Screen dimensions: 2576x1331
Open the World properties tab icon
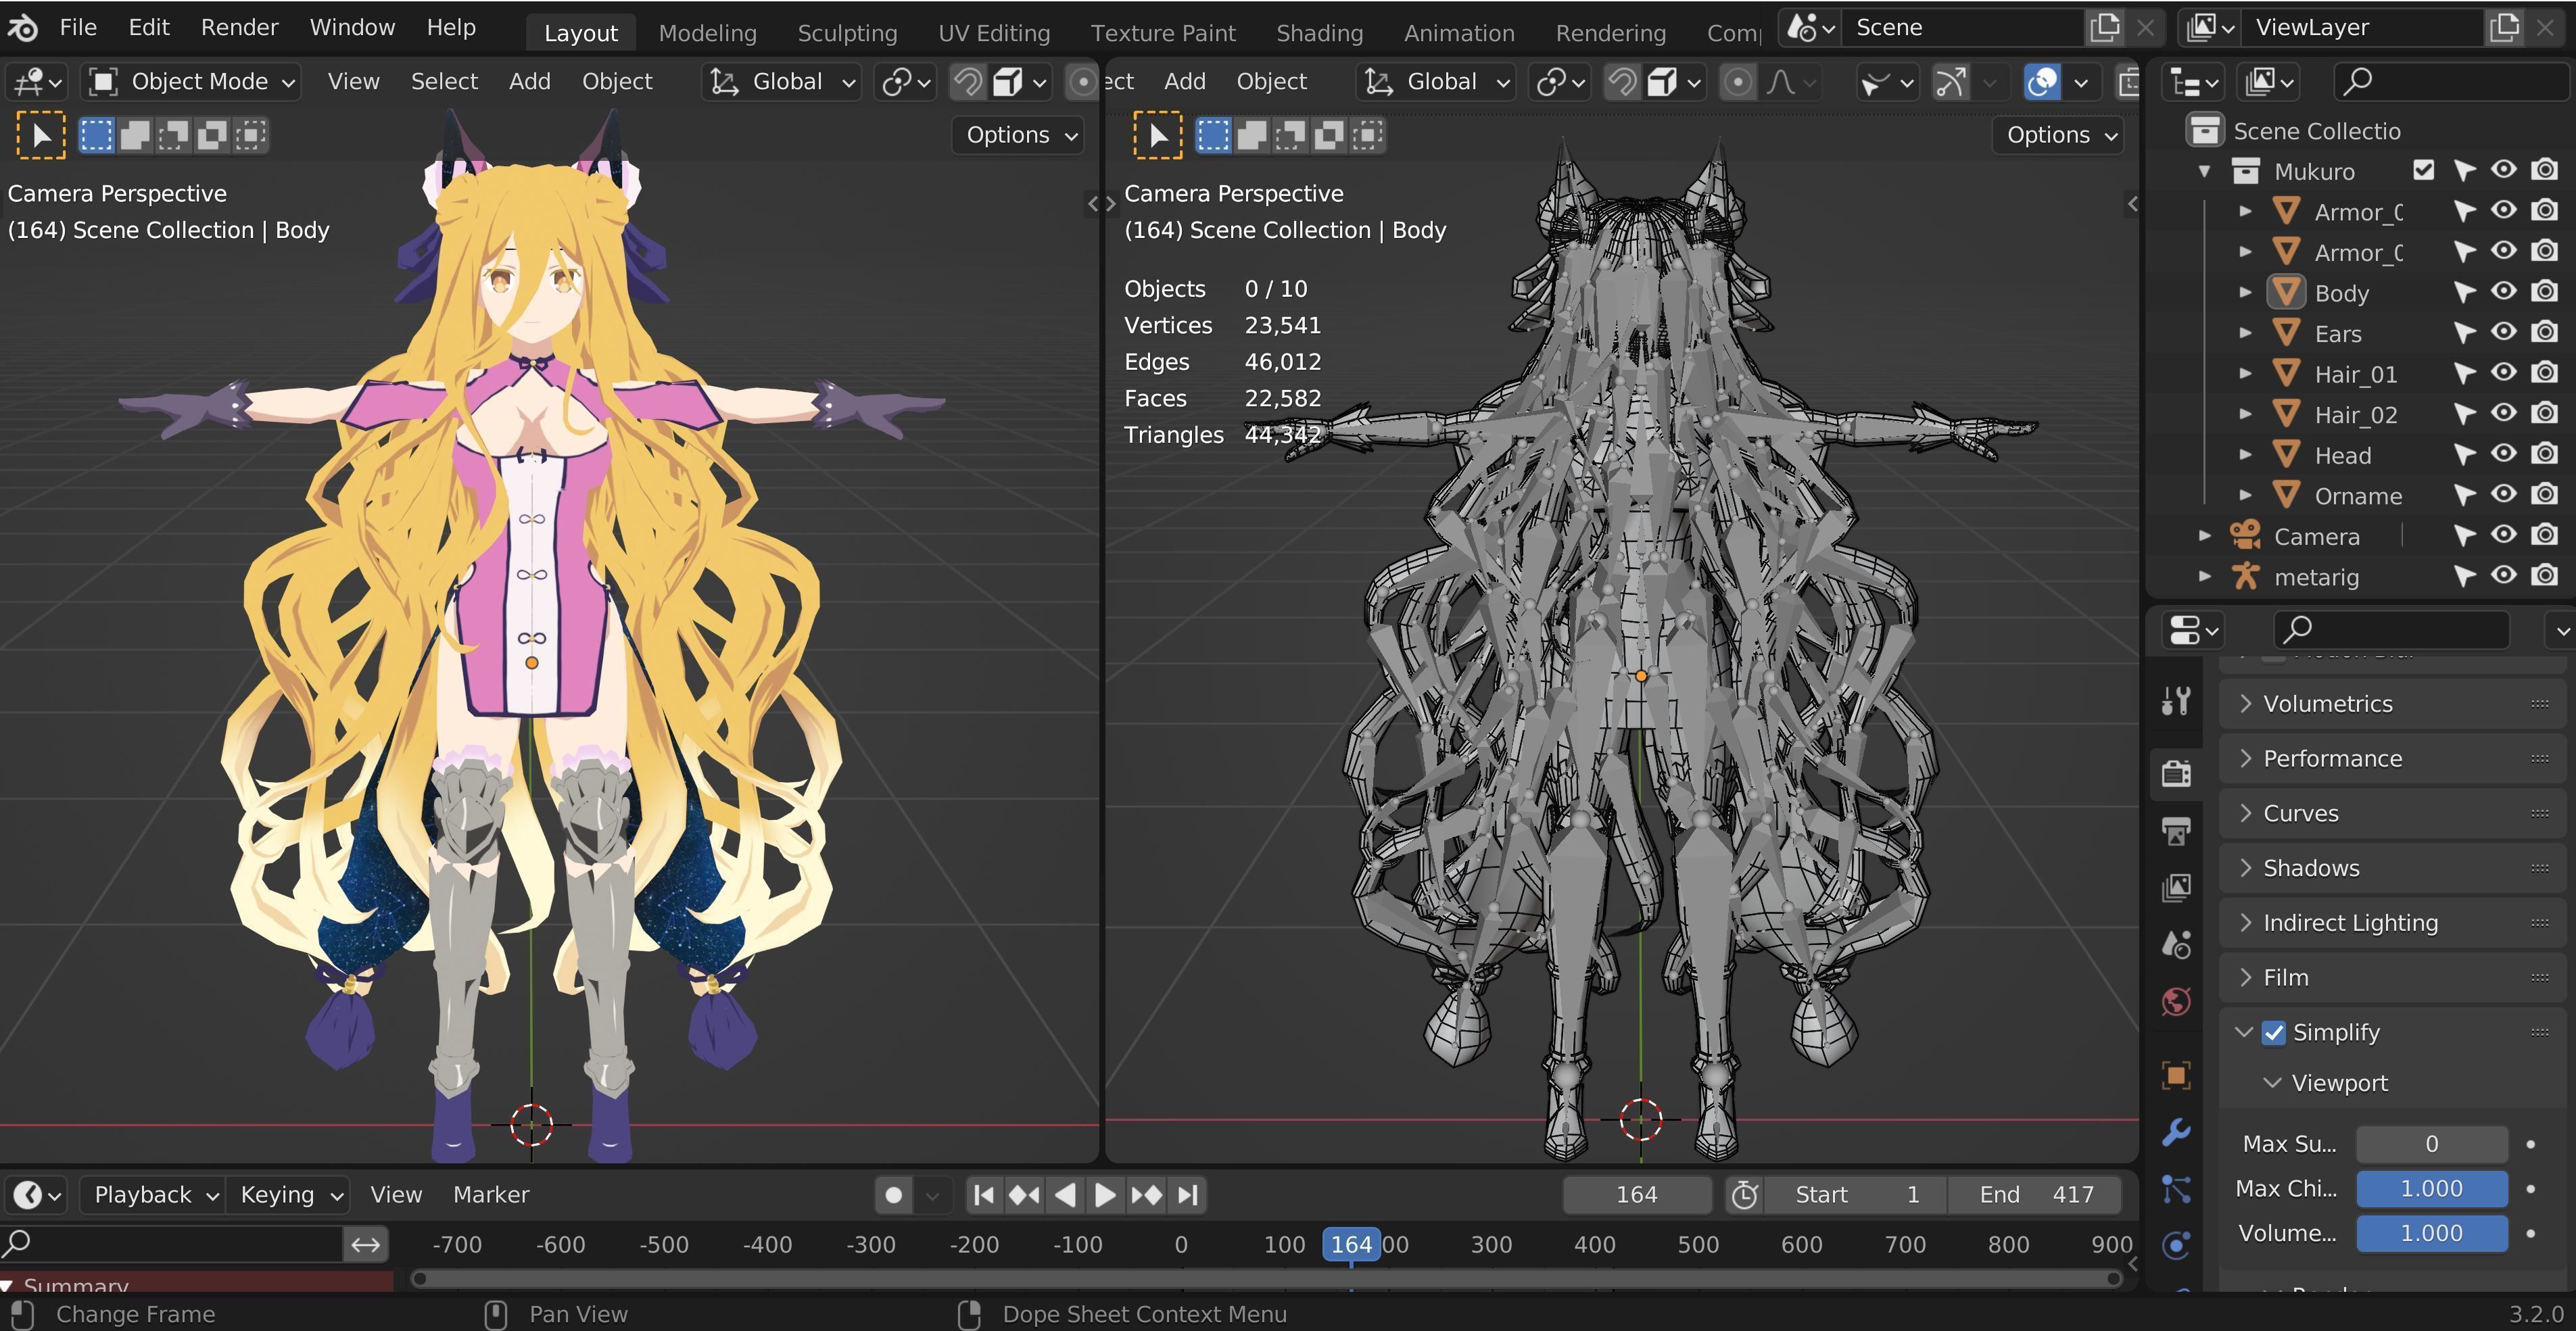pos(2176,1001)
